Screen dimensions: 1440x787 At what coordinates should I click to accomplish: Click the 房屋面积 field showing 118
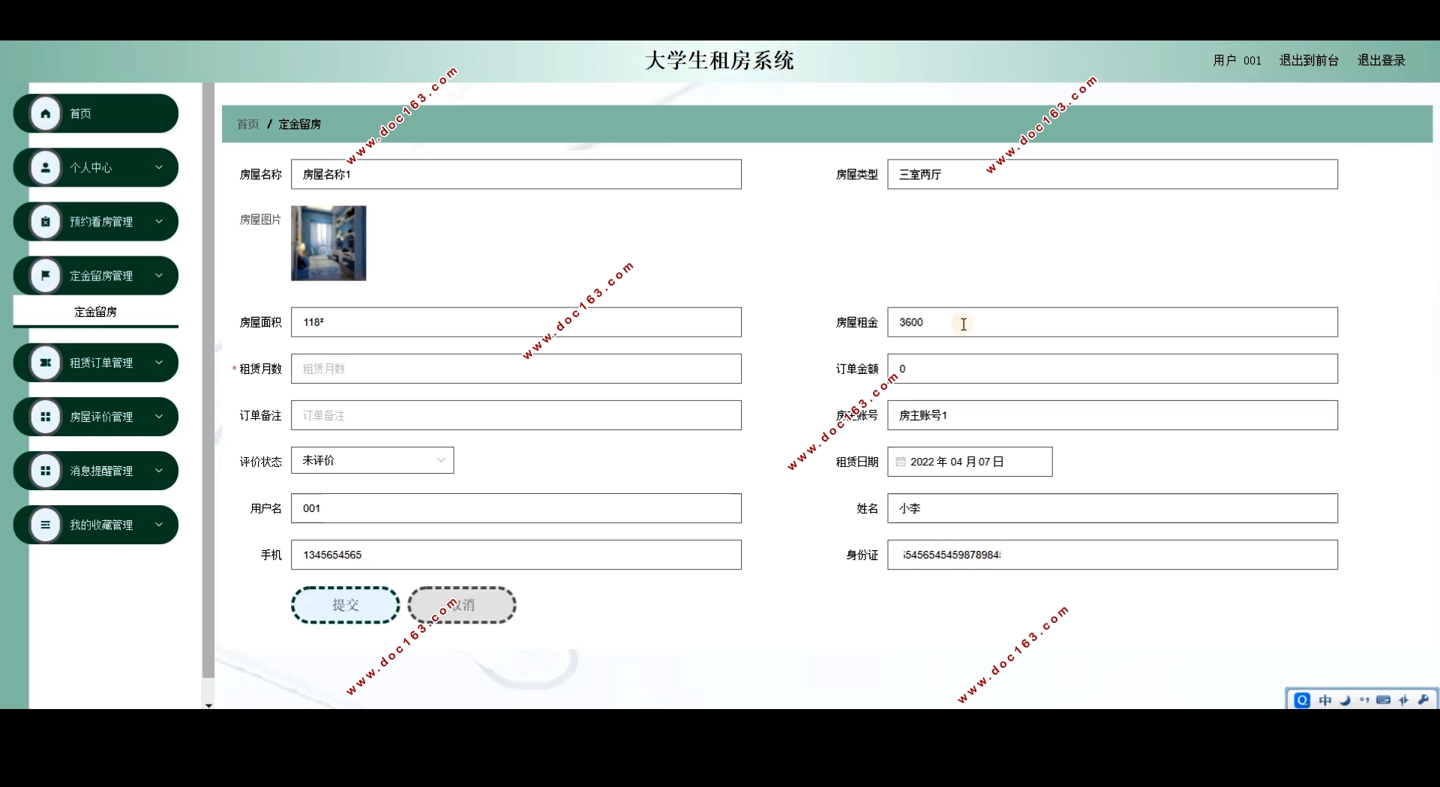[x=517, y=322]
